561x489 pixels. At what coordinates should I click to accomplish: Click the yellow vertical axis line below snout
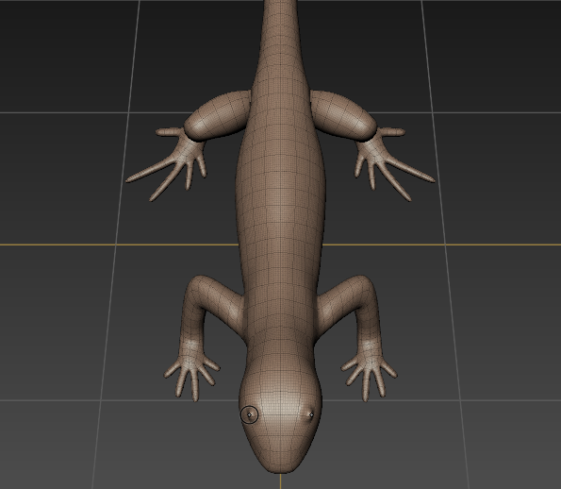click(x=281, y=481)
